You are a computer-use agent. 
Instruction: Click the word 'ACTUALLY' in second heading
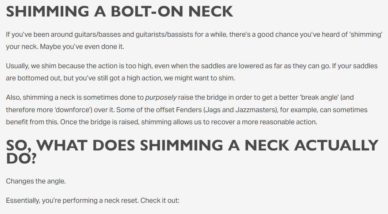[x=336, y=145]
